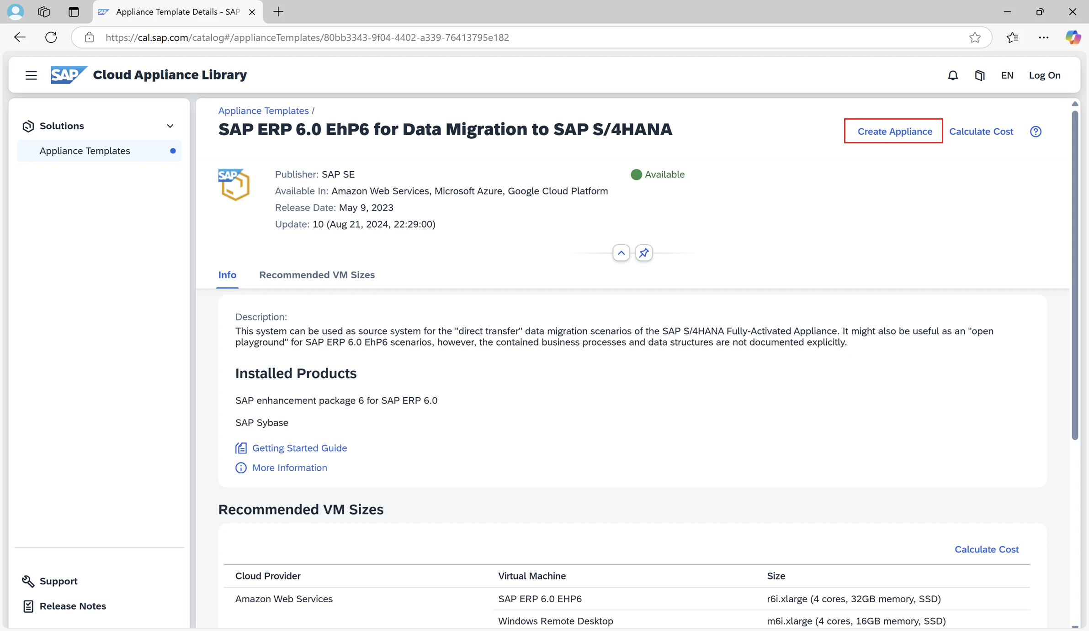Click the Solutions cube icon in the sidebar
This screenshot has width=1089, height=631.
click(28, 126)
